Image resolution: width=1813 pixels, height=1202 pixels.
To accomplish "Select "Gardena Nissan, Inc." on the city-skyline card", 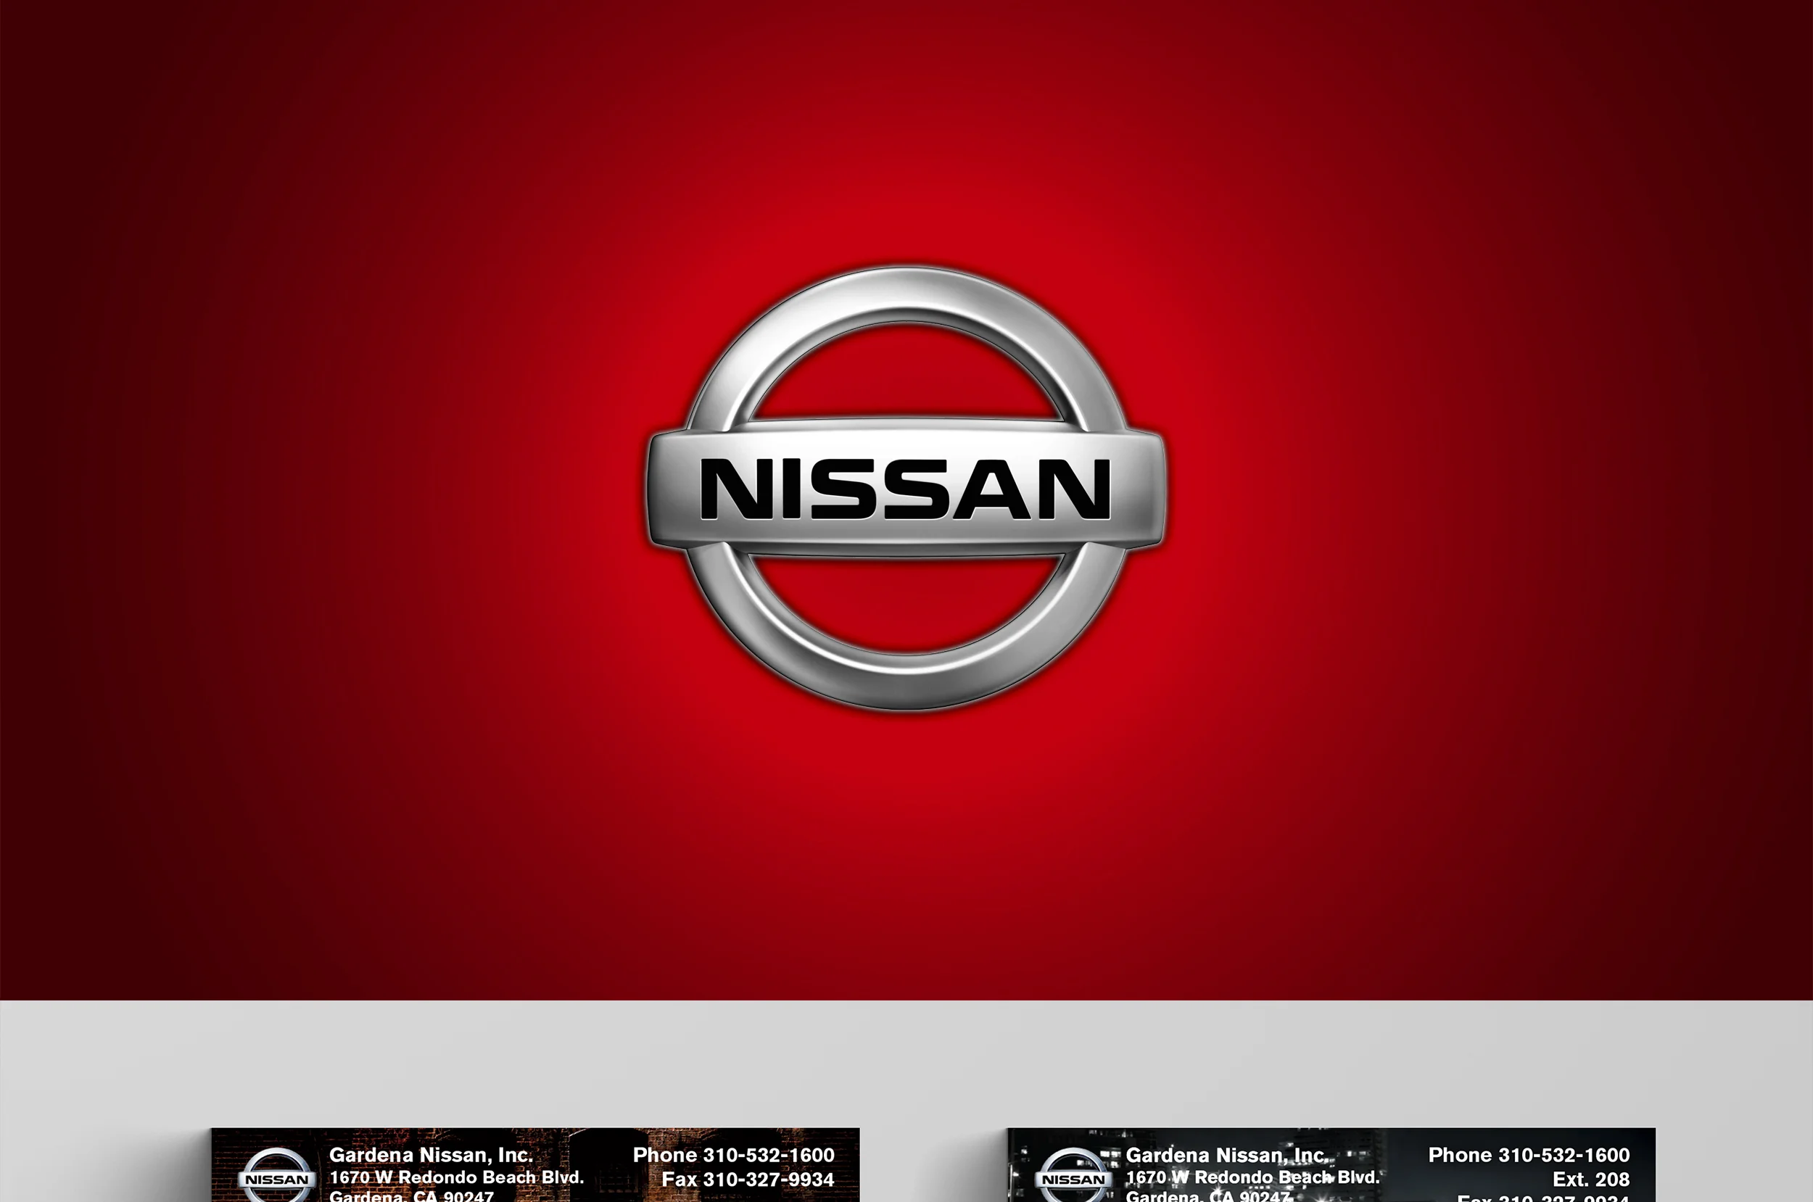I will pyautogui.click(x=1226, y=1155).
